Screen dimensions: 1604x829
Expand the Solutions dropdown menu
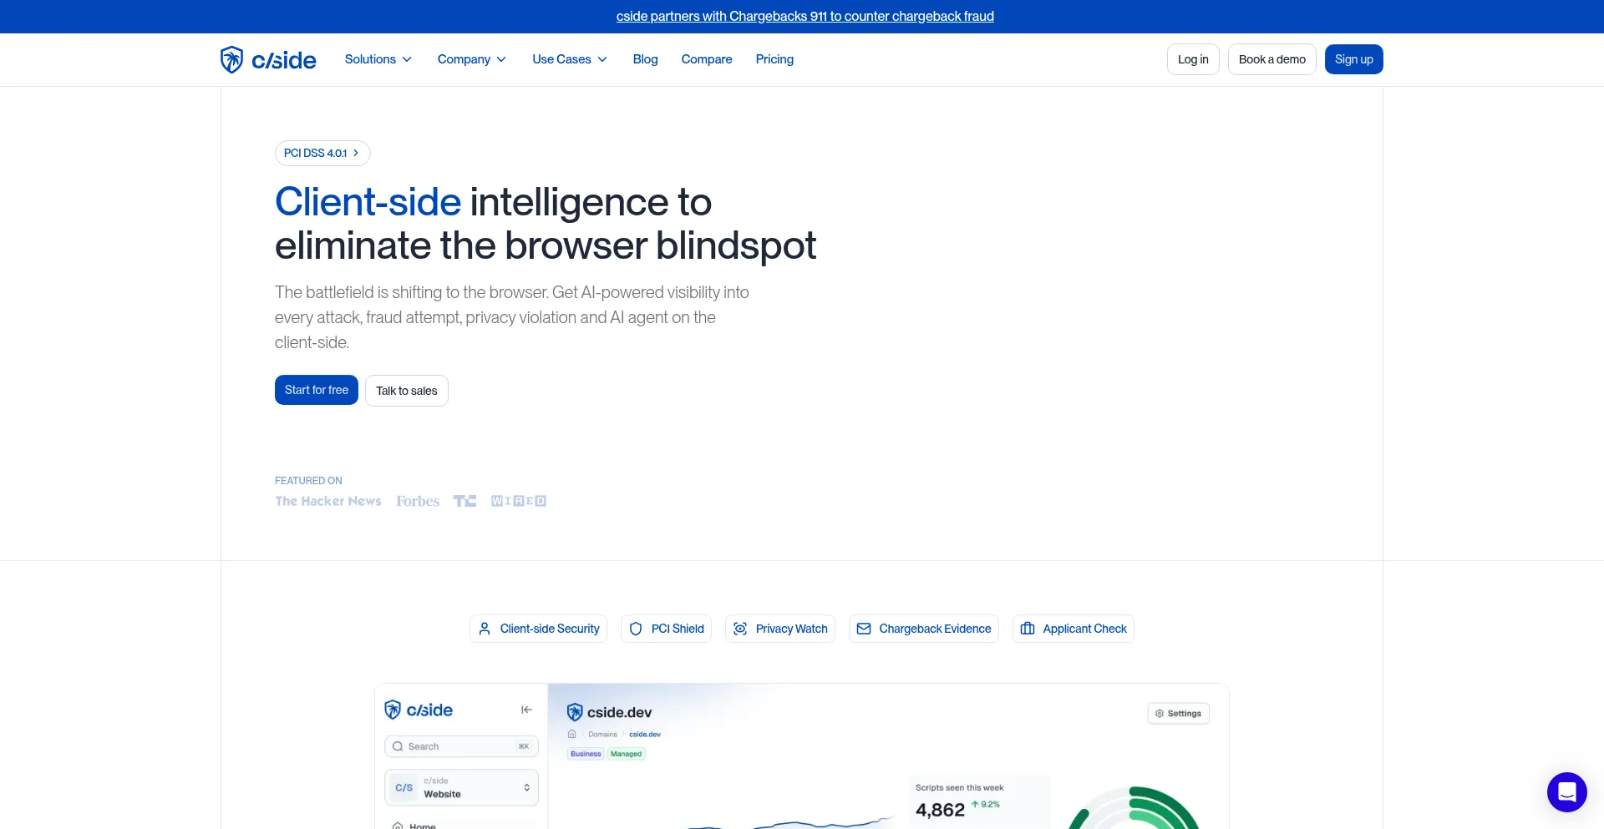pos(378,59)
